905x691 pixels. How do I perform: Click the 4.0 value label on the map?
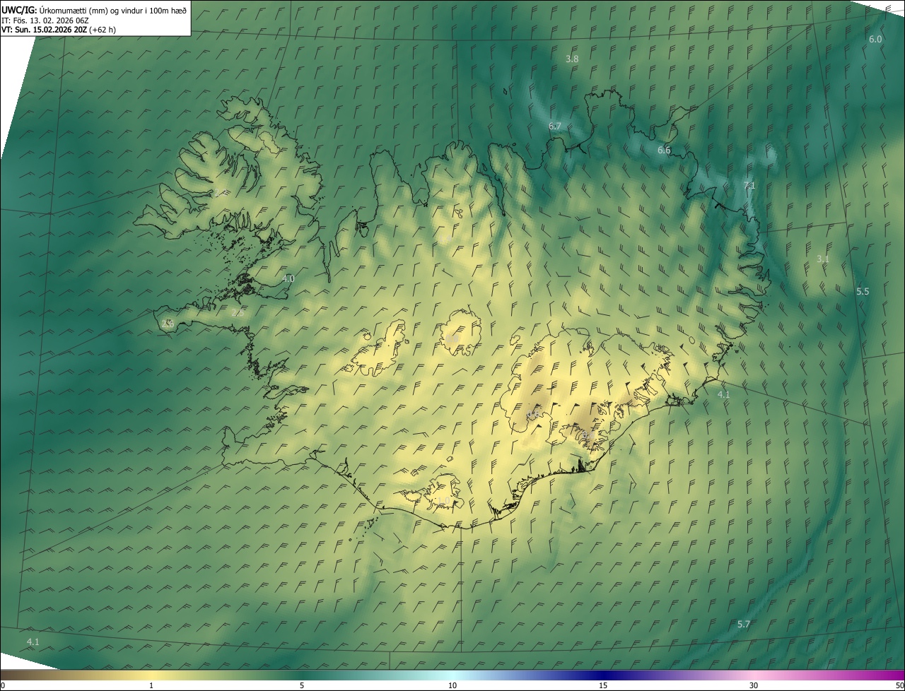point(288,279)
